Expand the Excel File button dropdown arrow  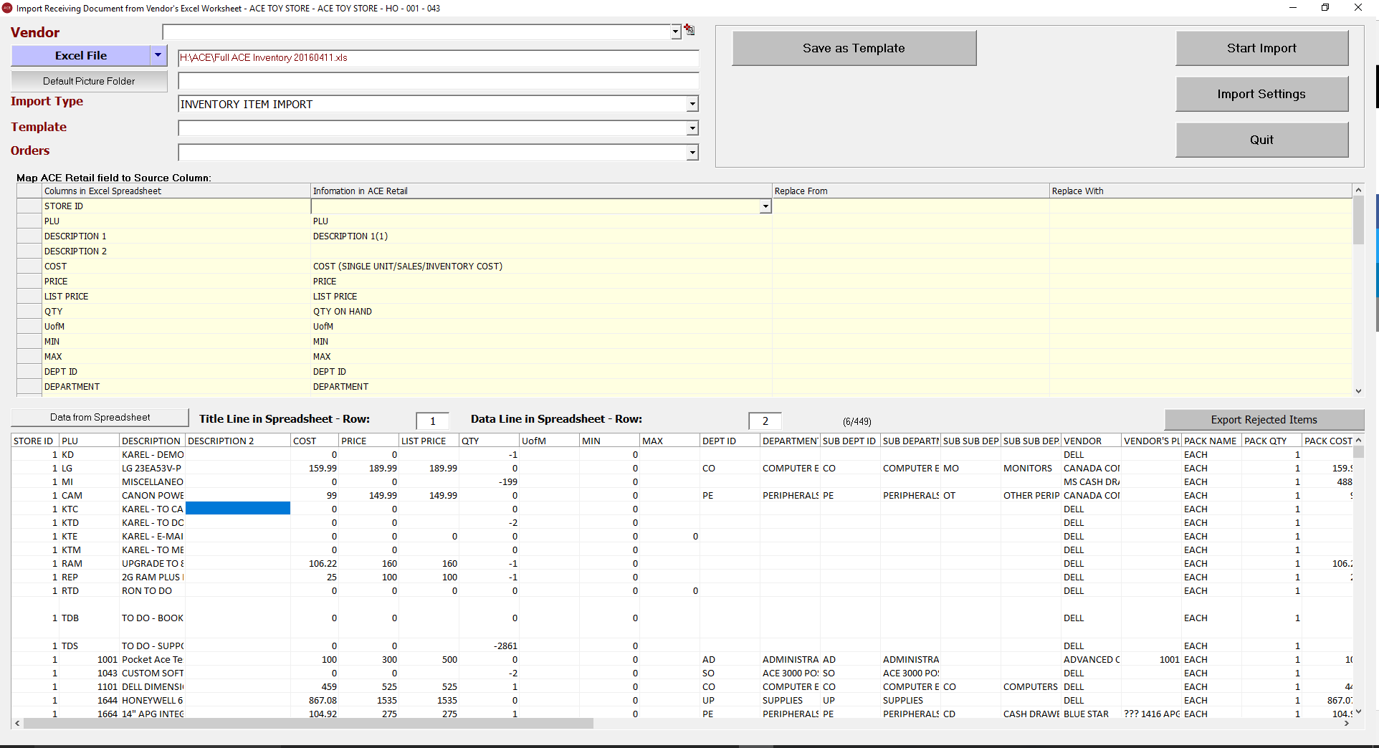pos(158,55)
